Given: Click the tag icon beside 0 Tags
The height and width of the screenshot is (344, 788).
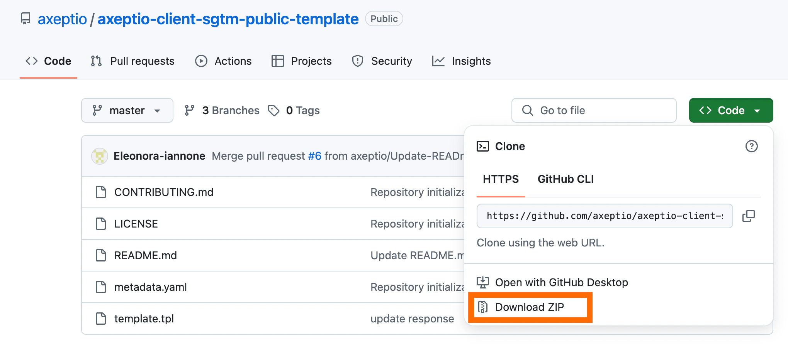Looking at the screenshot, I should tap(273, 111).
